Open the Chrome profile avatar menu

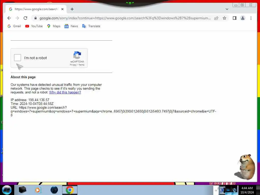[242, 18]
